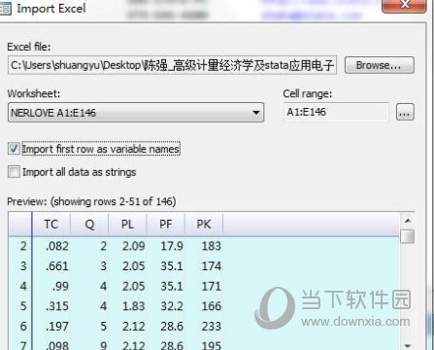Click the Import Excel title bar icon
434x350 pixels.
point(6,9)
